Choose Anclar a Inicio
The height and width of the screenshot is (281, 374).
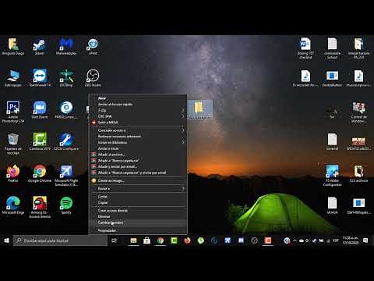[x=138, y=148]
